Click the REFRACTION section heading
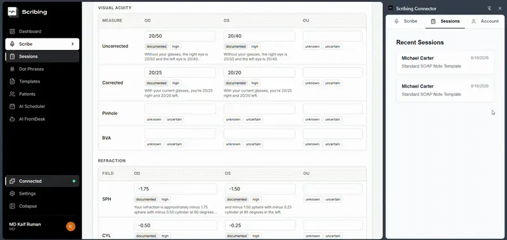This screenshot has width=507, height=240. pyautogui.click(x=112, y=161)
